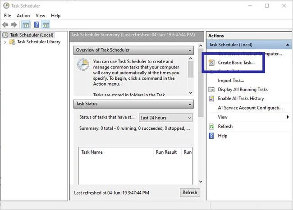Viewport: 293px width, 210px height.
Task: Collapse Task Scheduler (Local) actions group
Action: [x=288, y=45]
